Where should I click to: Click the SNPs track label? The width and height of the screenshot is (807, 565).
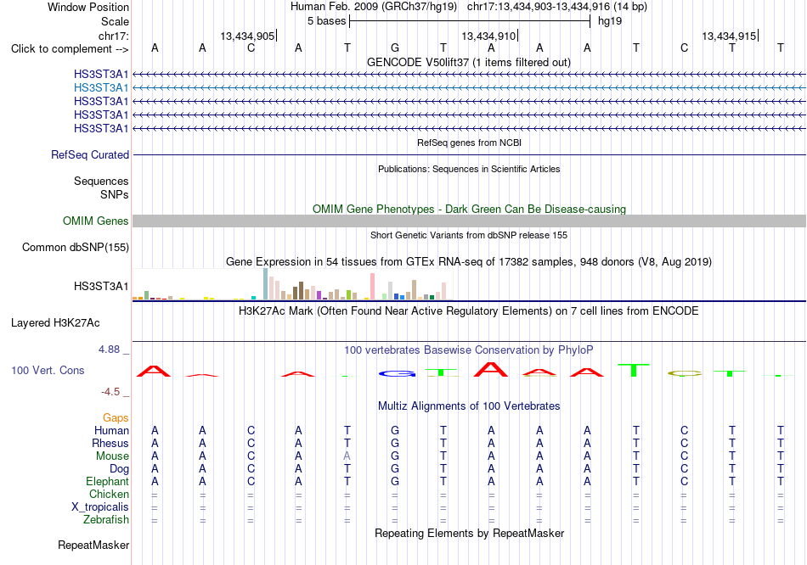[115, 194]
